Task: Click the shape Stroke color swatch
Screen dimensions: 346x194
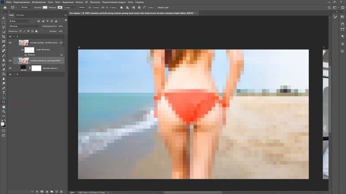Action: pos(60,8)
